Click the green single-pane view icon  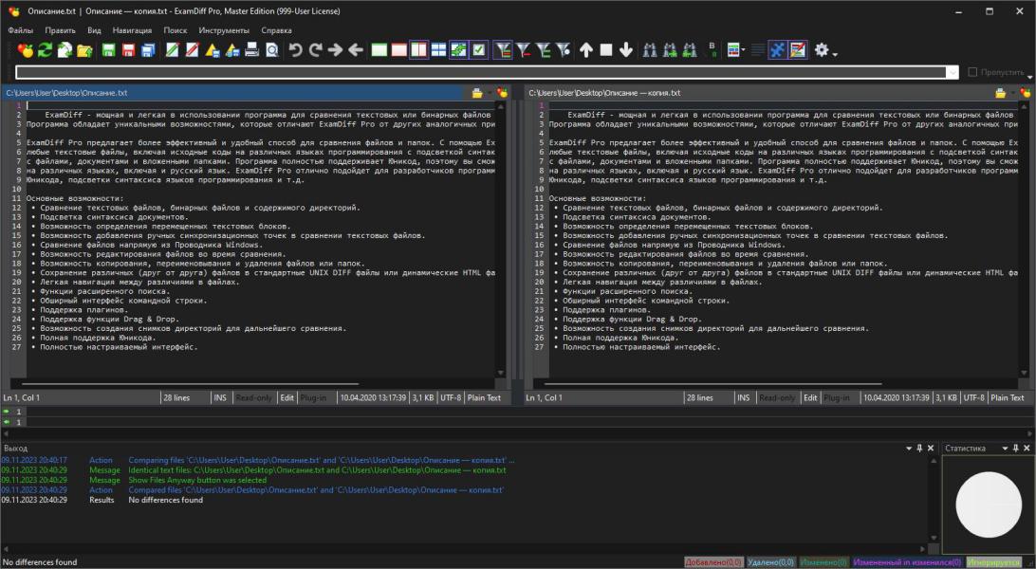tap(379, 50)
